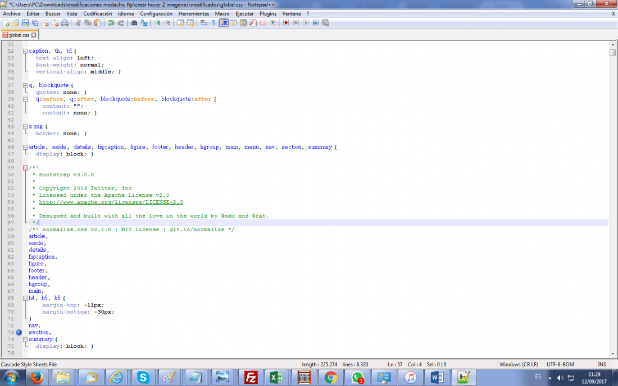Open the Buscar menu
The image size is (618, 386).
point(53,13)
